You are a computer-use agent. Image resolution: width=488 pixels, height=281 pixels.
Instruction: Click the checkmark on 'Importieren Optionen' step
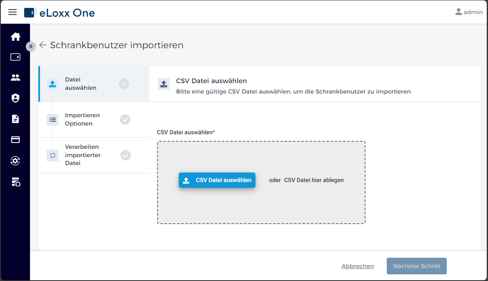pyautogui.click(x=125, y=120)
